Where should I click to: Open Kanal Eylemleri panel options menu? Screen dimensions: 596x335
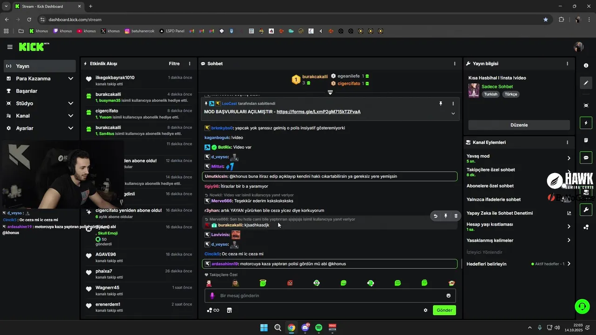coord(567,142)
